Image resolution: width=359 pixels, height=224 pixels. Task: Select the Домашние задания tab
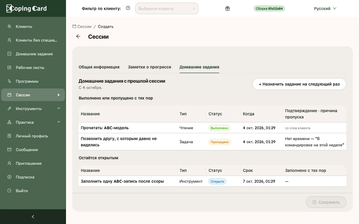(199, 67)
